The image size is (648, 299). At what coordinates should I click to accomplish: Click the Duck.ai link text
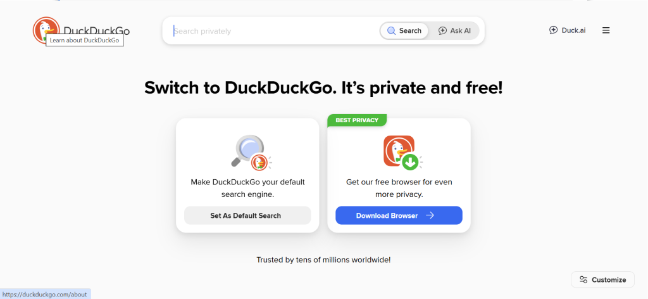pyautogui.click(x=573, y=30)
